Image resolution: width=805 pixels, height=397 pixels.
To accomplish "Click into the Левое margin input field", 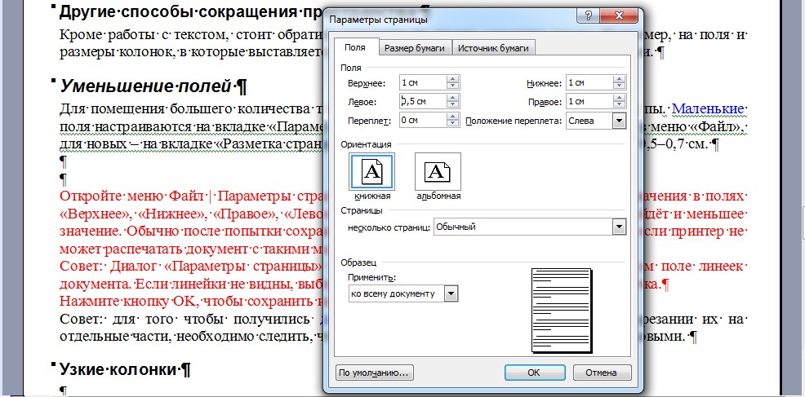I will click(421, 101).
